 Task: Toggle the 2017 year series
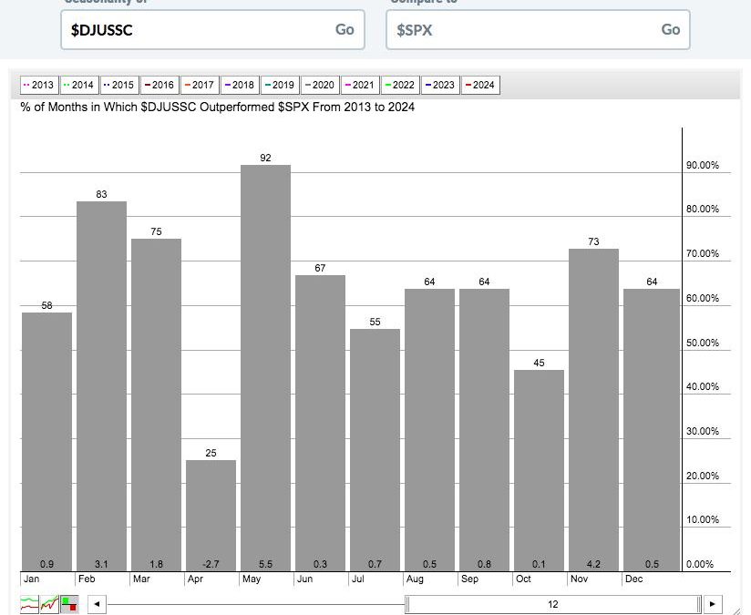(x=200, y=86)
